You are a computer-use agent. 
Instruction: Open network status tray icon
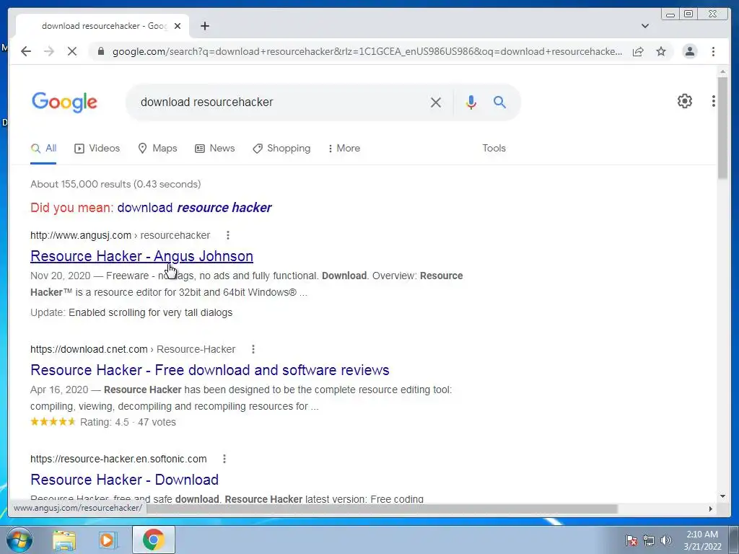pos(649,540)
